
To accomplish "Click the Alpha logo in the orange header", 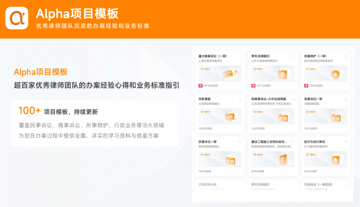I will tap(17, 18).
